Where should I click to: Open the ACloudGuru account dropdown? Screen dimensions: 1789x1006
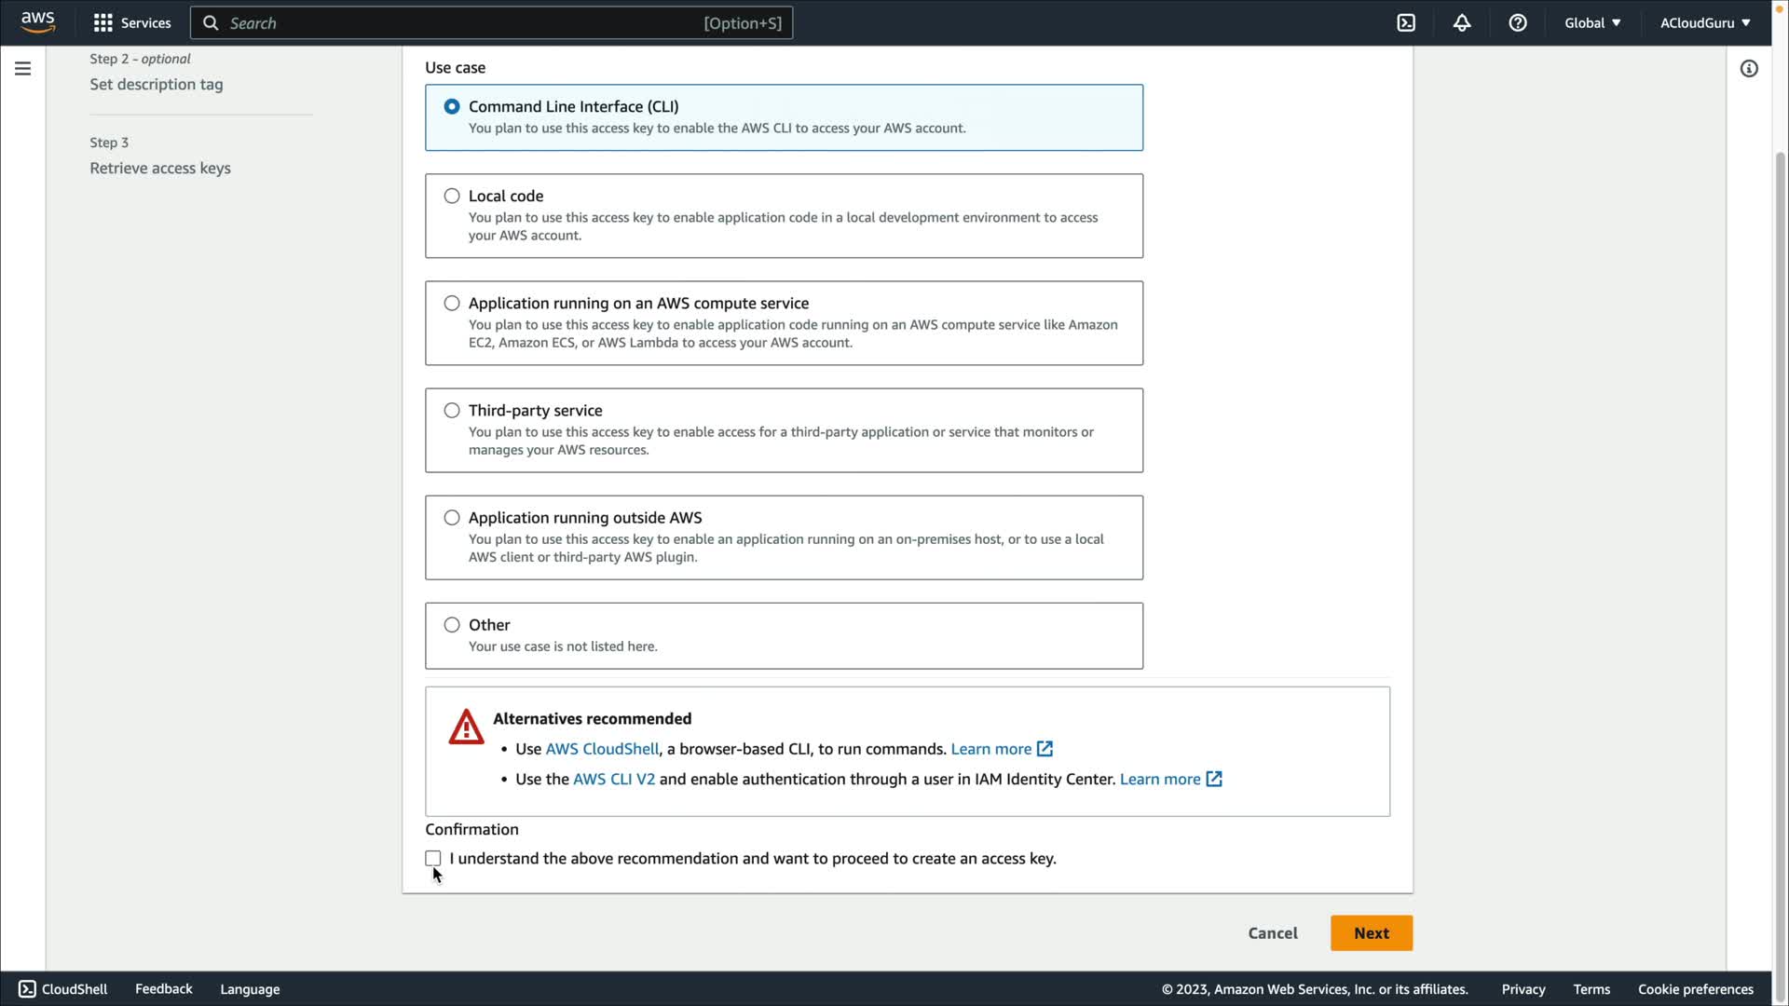pyautogui.click(x=1704, y=22)
